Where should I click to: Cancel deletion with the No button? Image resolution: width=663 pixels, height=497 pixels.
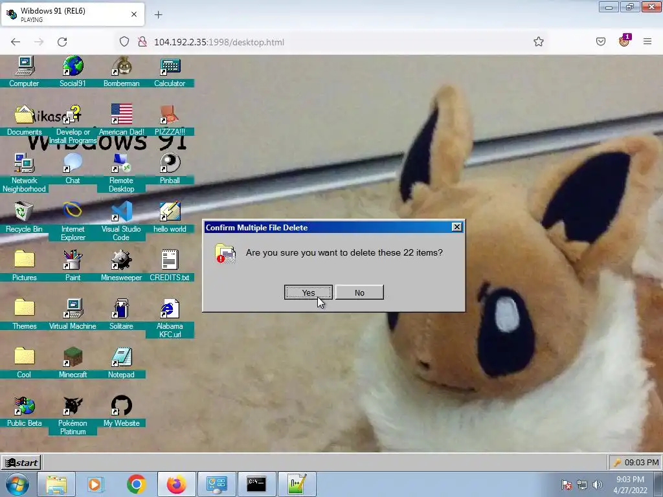point(359,293)
